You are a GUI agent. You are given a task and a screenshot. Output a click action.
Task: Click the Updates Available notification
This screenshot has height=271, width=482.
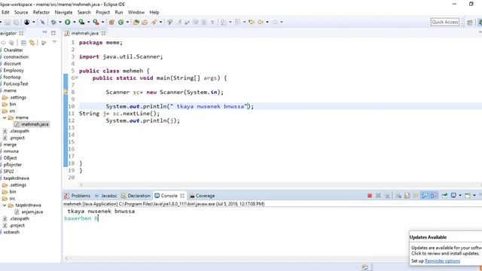tap(445, 248)
